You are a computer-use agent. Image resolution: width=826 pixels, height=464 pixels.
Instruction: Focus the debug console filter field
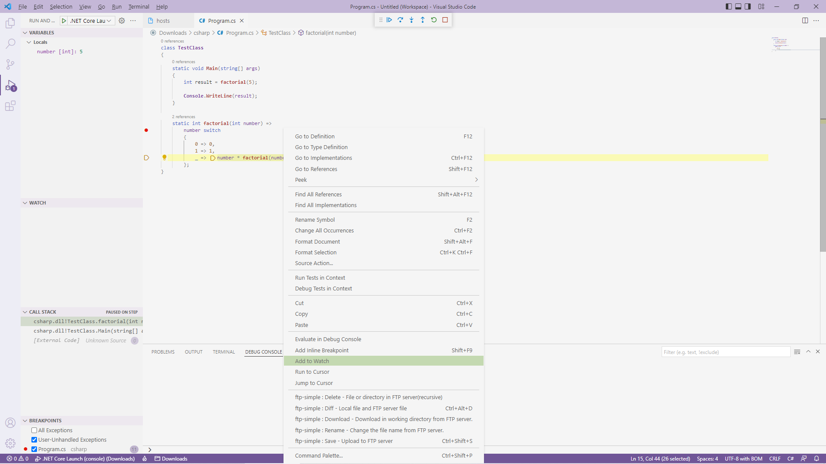pos(725,352)
